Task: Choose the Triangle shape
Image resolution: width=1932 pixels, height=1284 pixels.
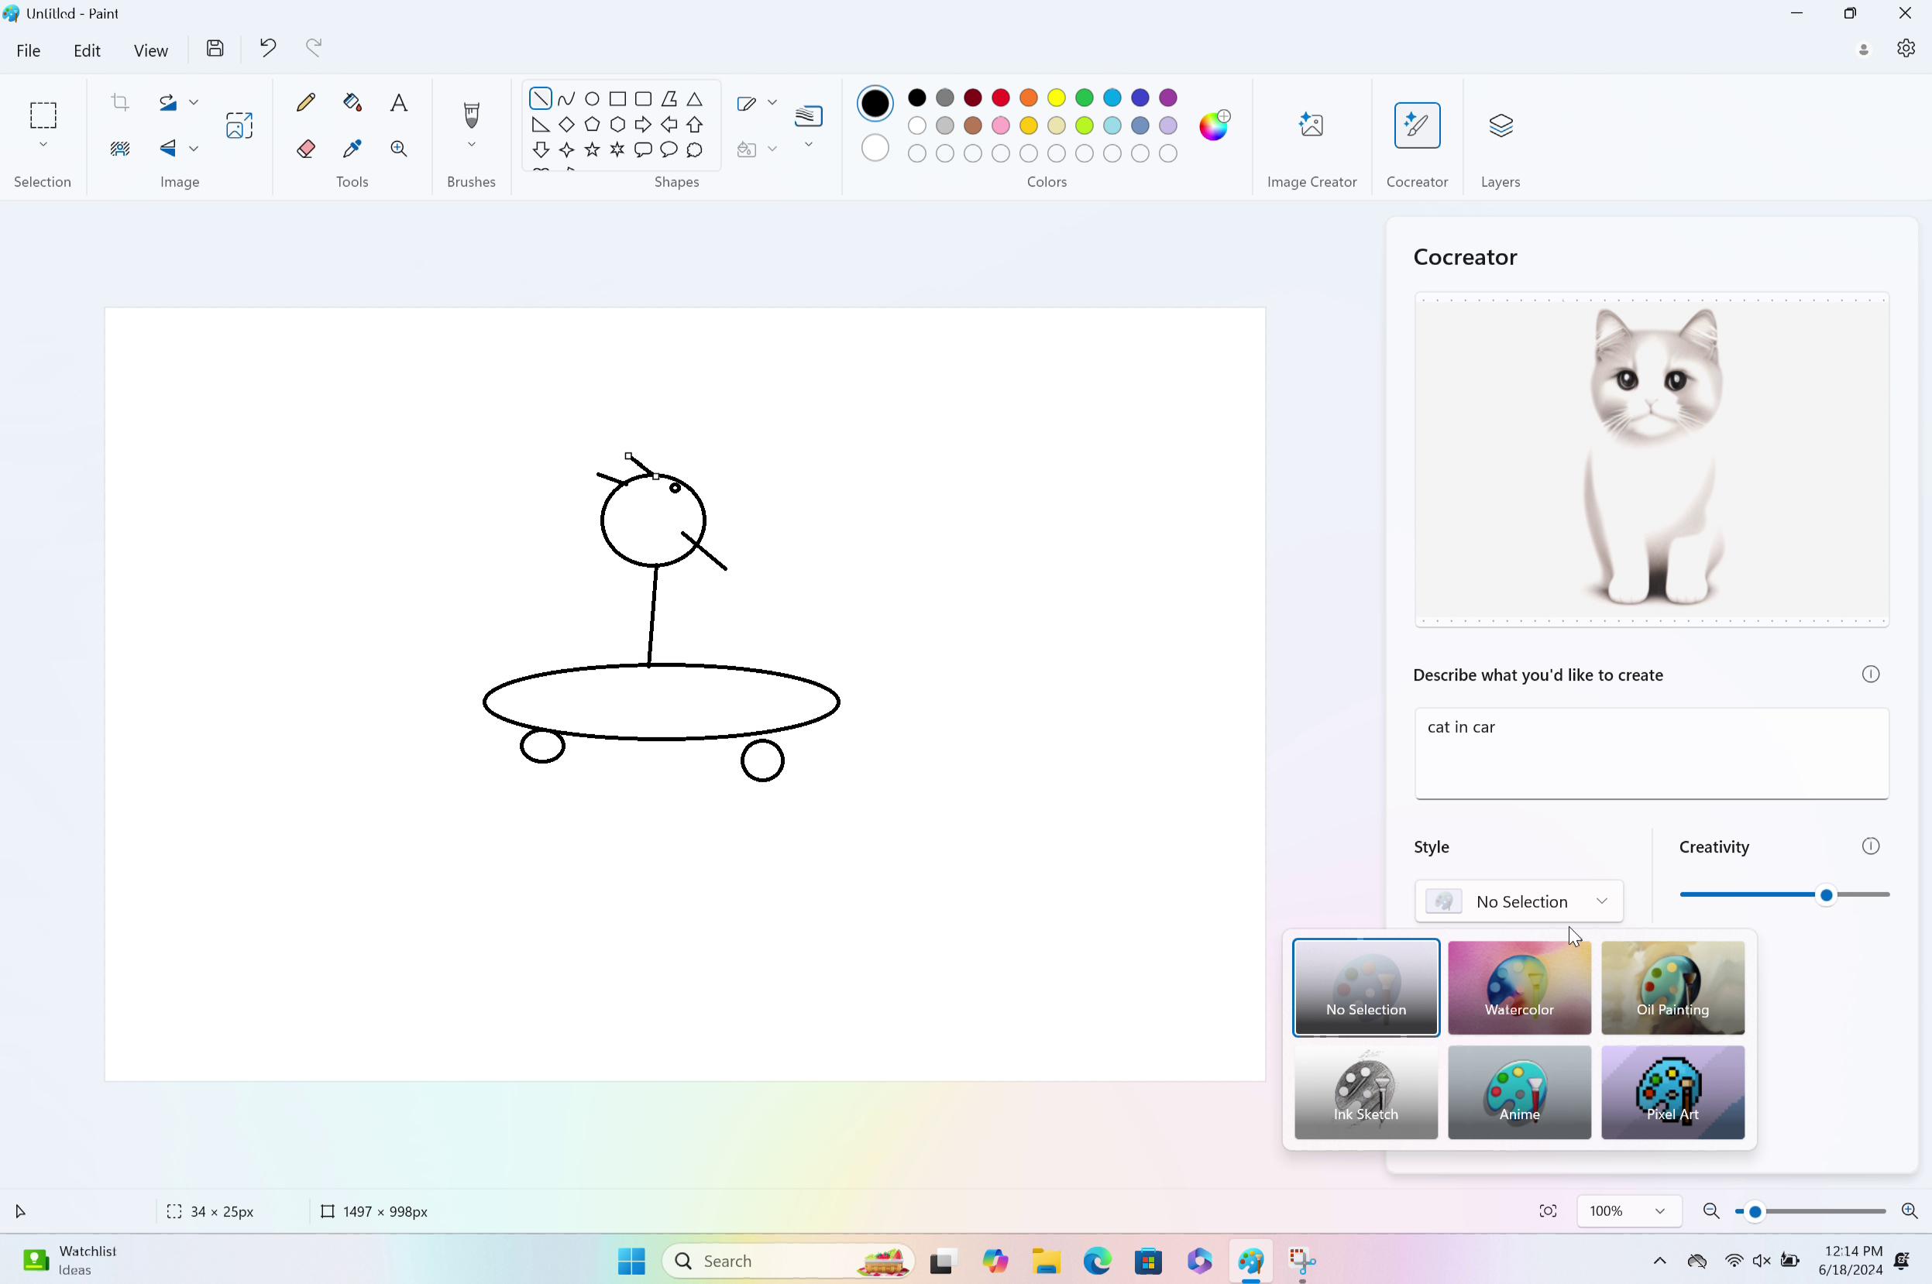Action: coord(695,99)
